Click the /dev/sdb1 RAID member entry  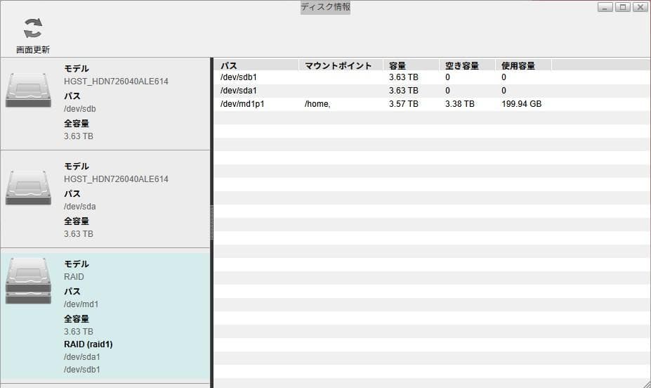pyautogui.click(x=81, y=369)
